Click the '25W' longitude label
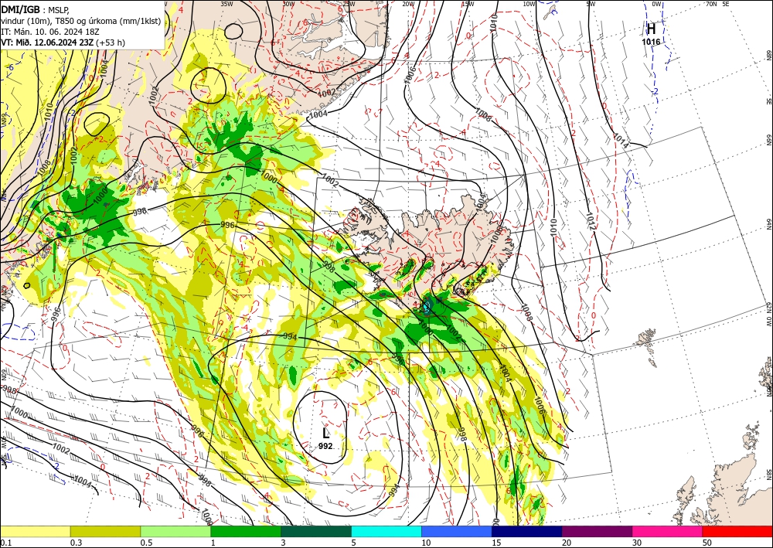 [349, 4]
